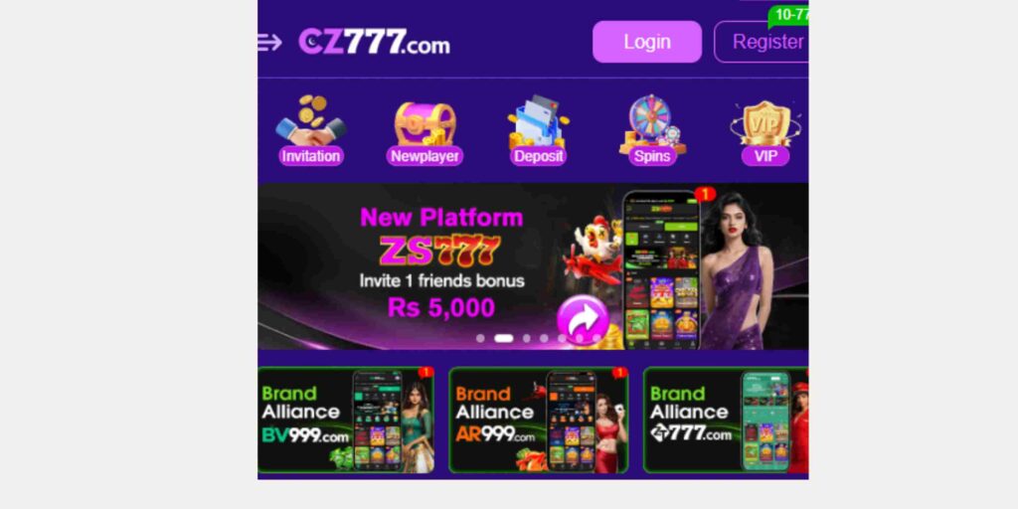This screenshot has height=509, width=1018.
Task: Click the Register button
Action: [x=761, y=42]
